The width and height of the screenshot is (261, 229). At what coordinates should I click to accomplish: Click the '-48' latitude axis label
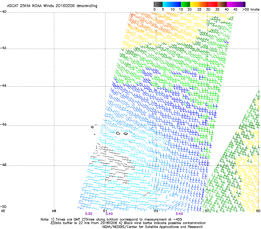[x=3, y=165]
